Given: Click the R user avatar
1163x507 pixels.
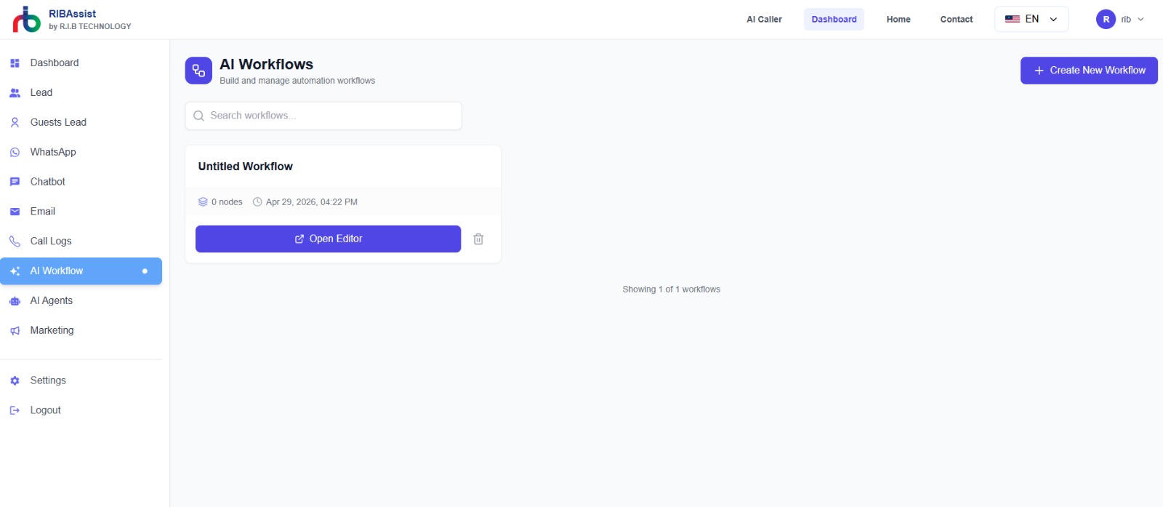Looking at the screenshot, I should coord(1106,20).
